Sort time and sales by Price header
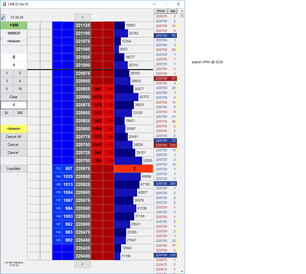The width and height of the screenshot is (306, 274). 161,11
